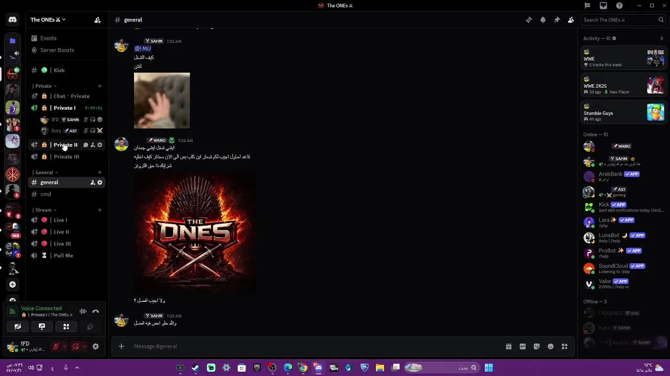
Task: Click the checkpoint flag icon in title bar
Action: tap(587, 6)
